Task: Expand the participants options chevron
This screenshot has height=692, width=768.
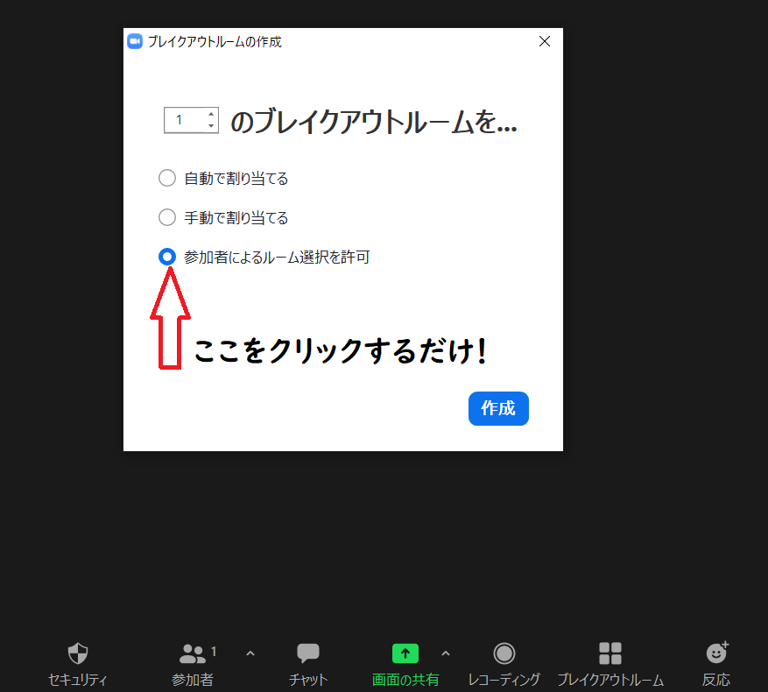Action: click(x=250, y=653)
